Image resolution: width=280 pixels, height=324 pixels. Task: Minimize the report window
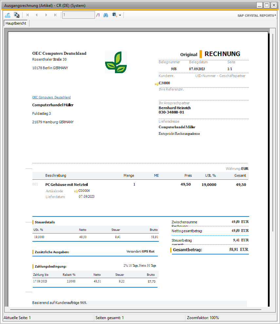coord(260,5)
